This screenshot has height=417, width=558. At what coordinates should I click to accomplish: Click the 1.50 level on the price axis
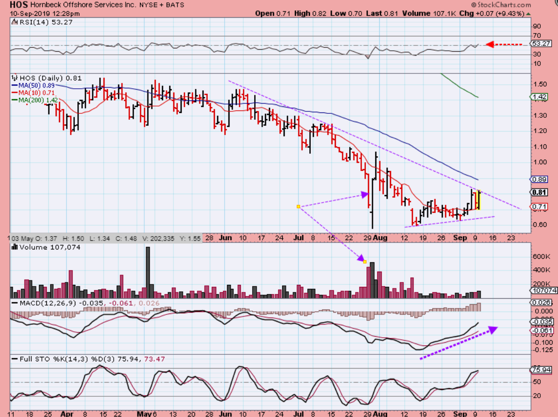click(540, 84)
